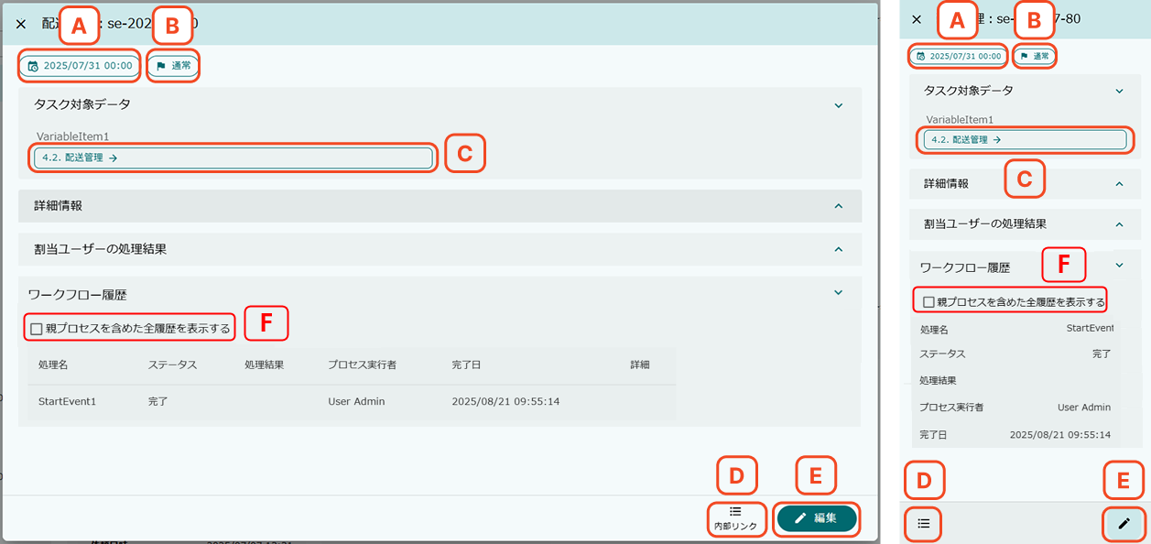The width and height of the screenshot is (1151, 544).
Task: Click the 処理名 column header
Action: (53, 364)
